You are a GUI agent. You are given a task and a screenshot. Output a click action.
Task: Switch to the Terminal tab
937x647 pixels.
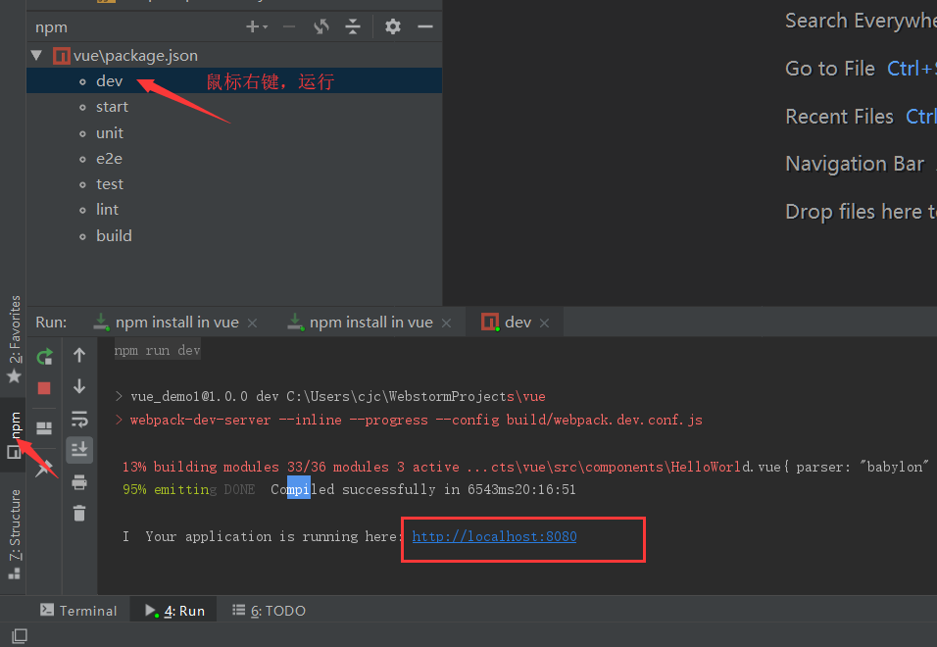tap(78, 610)
